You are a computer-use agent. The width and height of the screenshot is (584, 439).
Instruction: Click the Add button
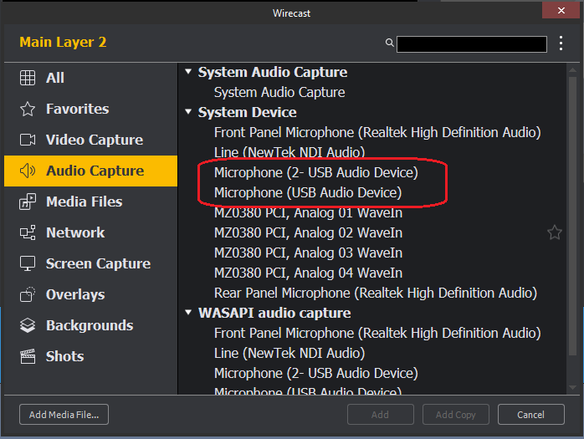tap(381, 415)
